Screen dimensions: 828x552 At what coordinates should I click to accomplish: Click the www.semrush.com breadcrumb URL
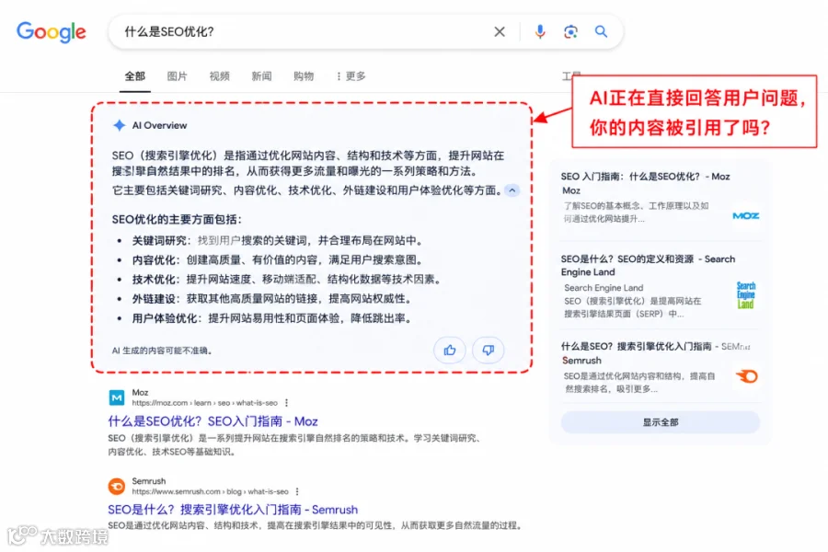210,491
